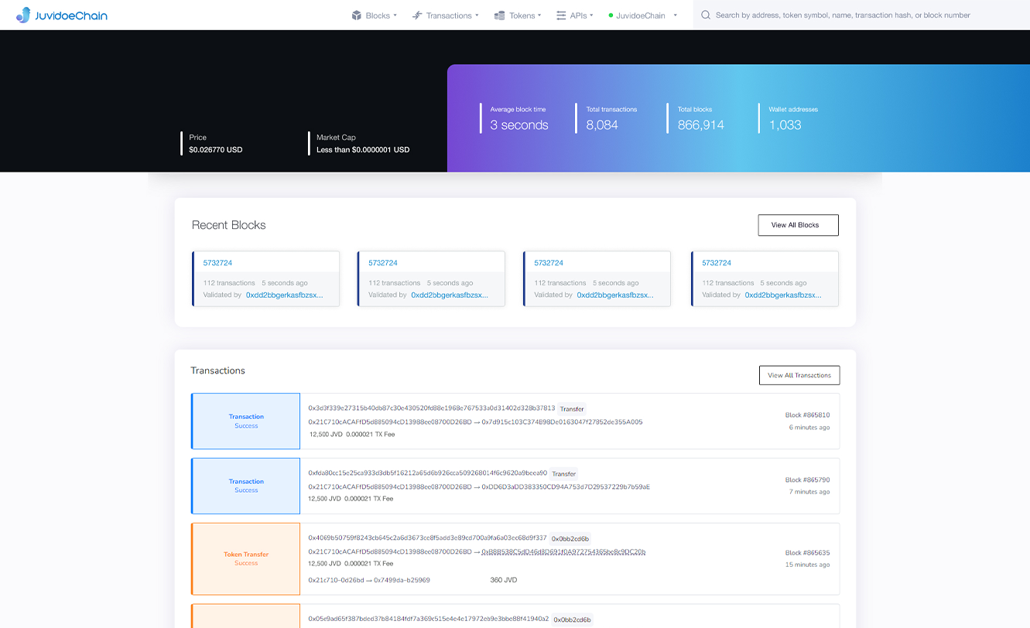Screen dimensions: 1030x628
Task: Open transaction hash starting 0x3d3f339e
Action: point(431,408)
